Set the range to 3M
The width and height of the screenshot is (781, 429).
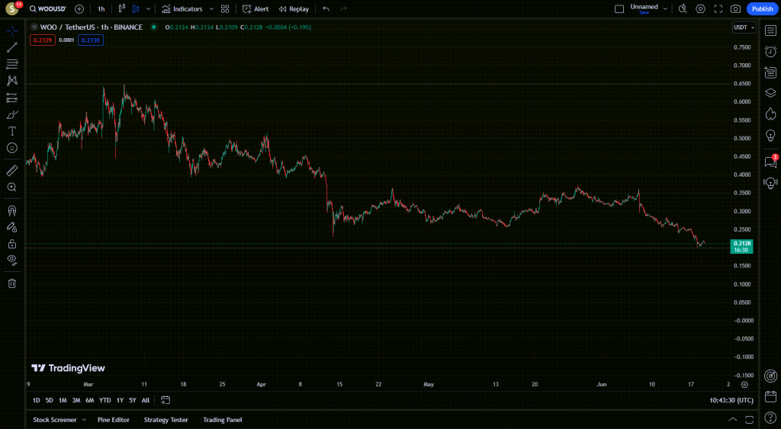(x=76, y=400)
